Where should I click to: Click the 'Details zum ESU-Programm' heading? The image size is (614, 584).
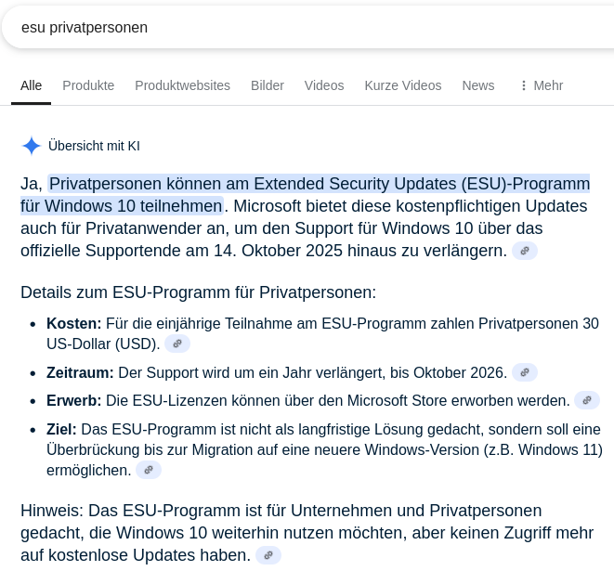click(x=198, y=292)
